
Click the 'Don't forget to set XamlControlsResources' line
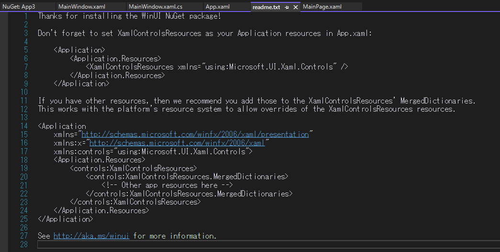205,33
